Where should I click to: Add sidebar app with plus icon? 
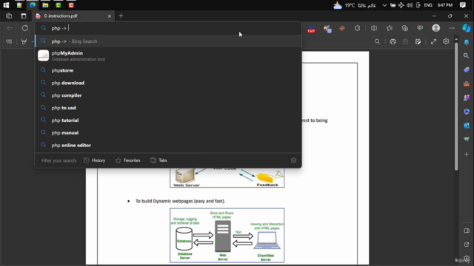pyautogui.click(x=467, y=154)
